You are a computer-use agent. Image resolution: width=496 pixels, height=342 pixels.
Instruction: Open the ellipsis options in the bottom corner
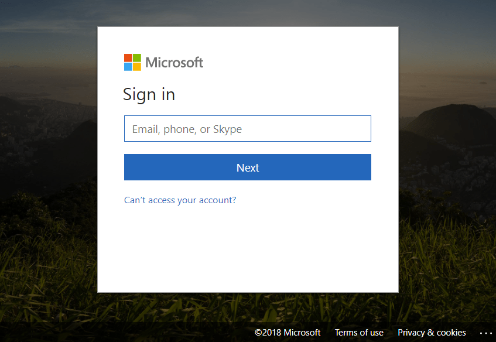click(x=486, y=333)
